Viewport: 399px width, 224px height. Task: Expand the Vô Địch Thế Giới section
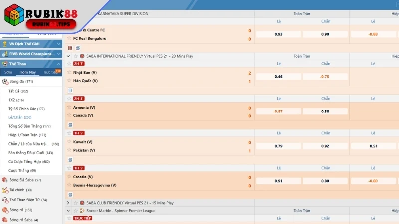click(x=59, y=44)
